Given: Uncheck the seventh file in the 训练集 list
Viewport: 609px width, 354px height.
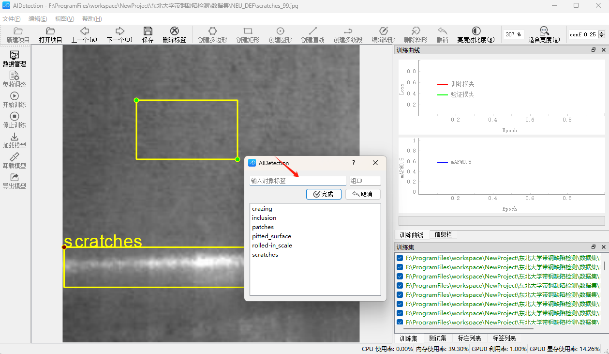Looking at the screenshot, I should pyautogui.click(x=400, y=313).
